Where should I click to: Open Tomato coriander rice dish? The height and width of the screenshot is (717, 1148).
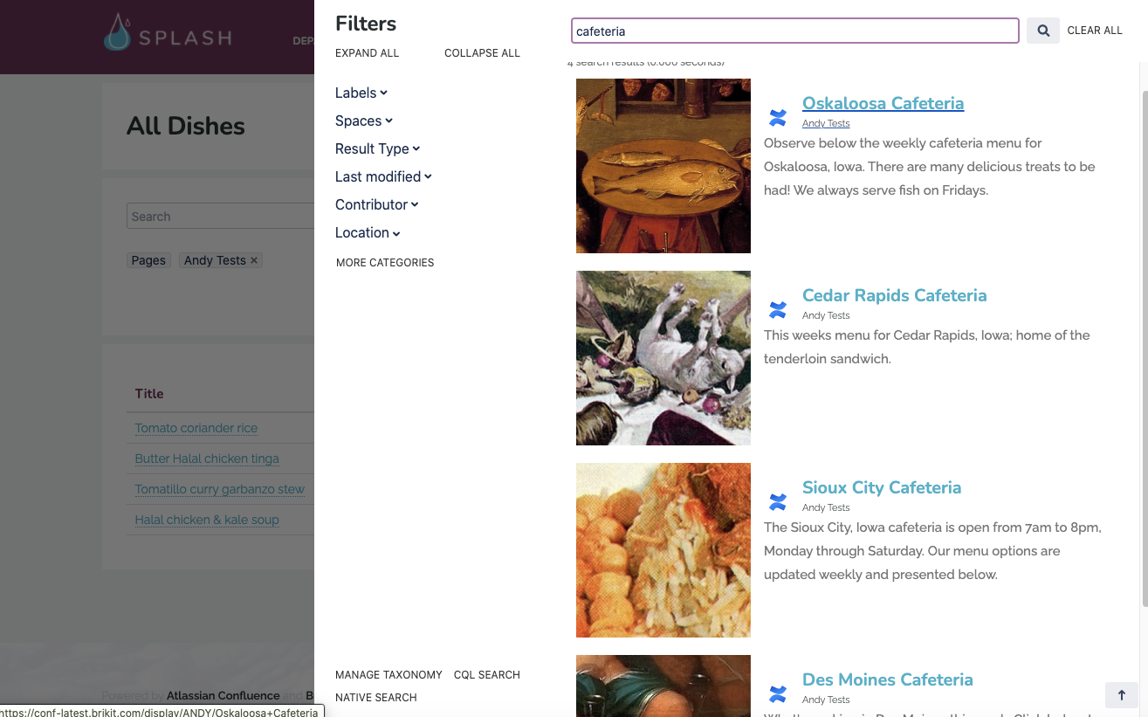click(196, 428)
